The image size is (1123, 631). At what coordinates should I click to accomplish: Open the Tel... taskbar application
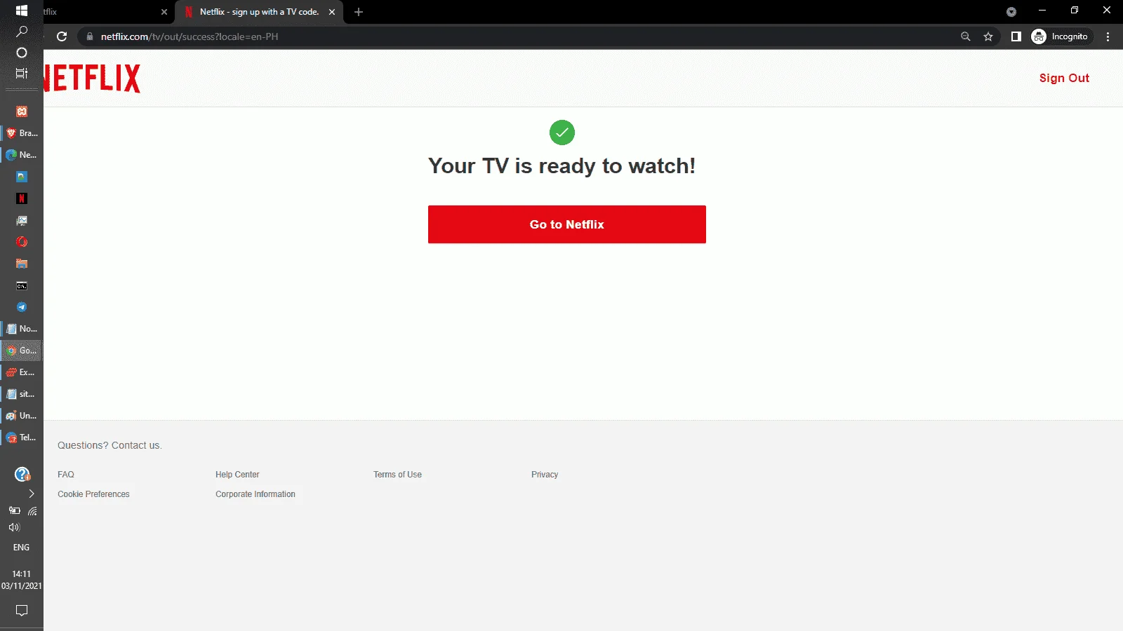click(x=22, y=437)
